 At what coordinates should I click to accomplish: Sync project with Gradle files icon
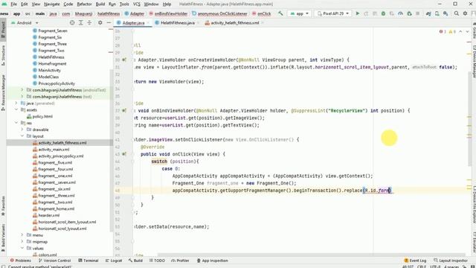point(428,13)
